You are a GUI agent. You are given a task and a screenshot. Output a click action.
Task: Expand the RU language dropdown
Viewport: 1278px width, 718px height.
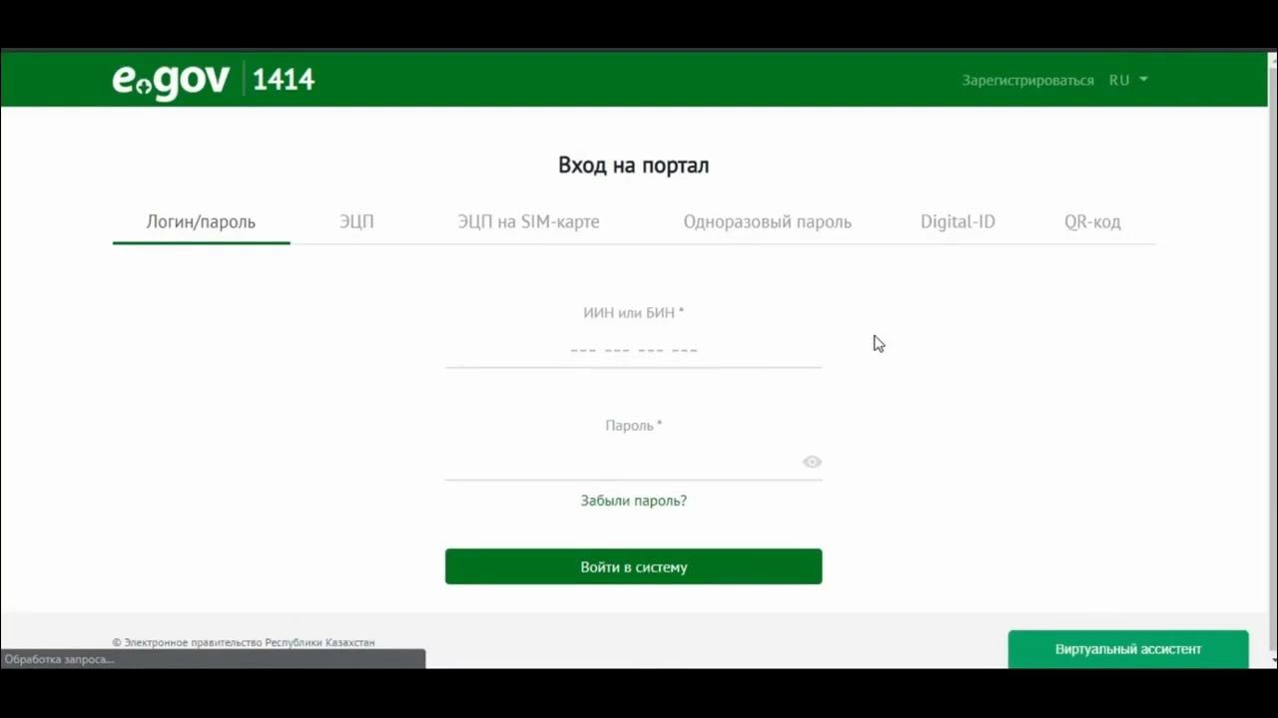(x=1128, y=80)
